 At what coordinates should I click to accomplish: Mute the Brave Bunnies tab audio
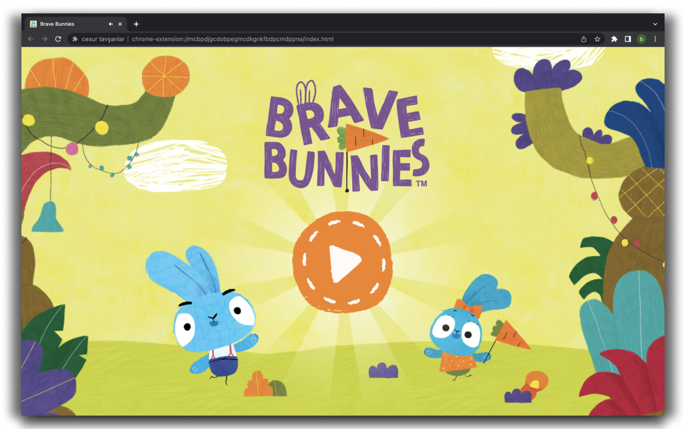(x=110, y=24)
